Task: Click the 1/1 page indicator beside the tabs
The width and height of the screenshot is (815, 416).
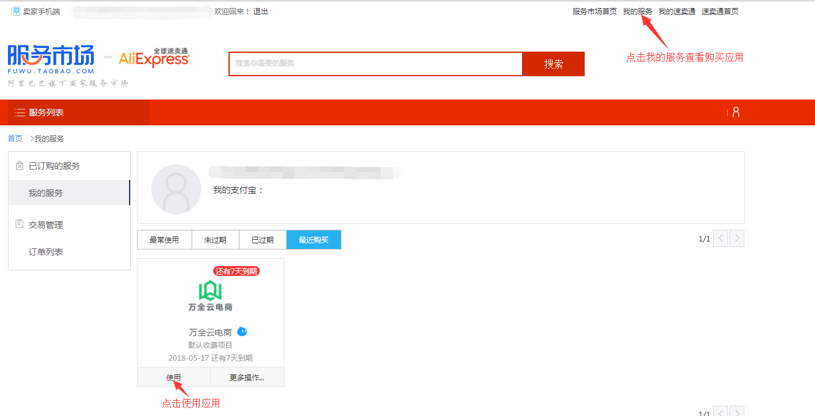Action: 704,239
